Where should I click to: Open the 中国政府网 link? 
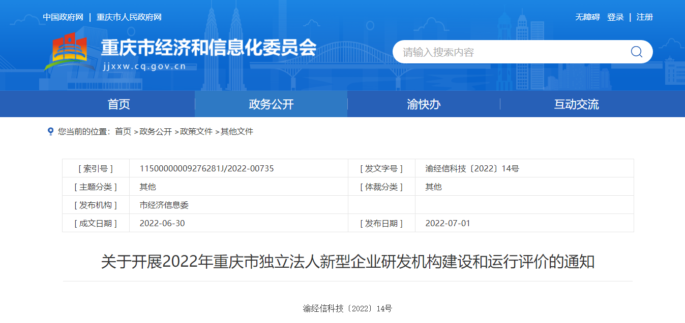(63, 17)
